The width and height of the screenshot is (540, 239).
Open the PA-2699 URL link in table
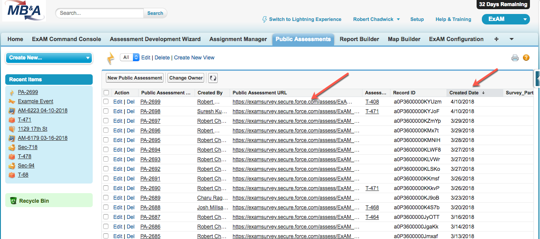[x=292, y=102]
